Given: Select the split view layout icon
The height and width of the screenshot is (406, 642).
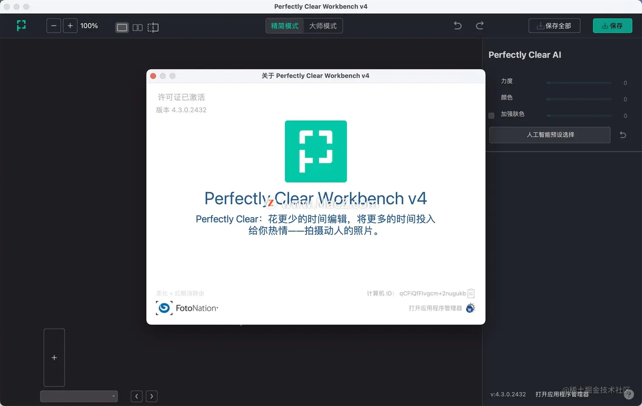Looking at the screenshot, I should tap(153, 28).
